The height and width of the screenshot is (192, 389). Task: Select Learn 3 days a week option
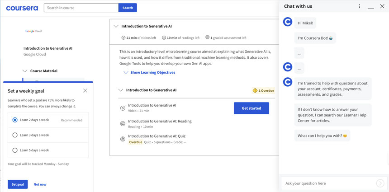point(15,135)
